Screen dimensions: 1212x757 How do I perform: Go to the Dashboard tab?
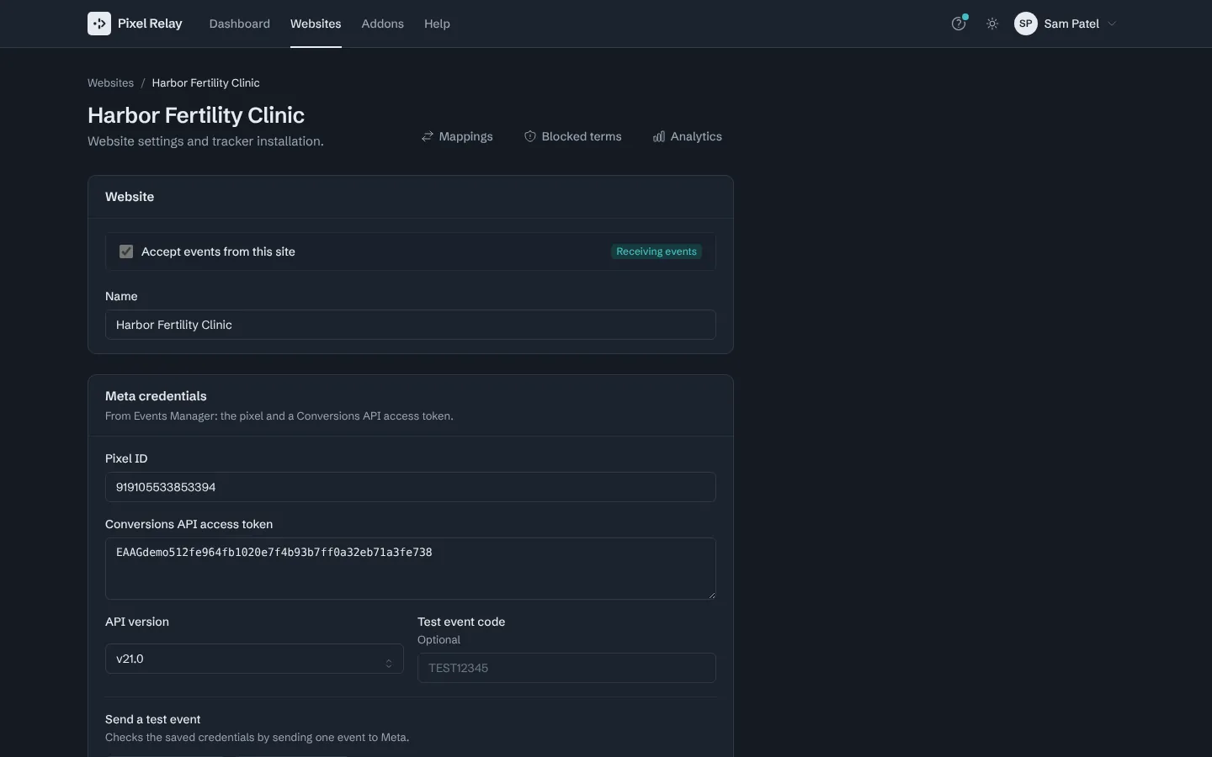point(240,24)
